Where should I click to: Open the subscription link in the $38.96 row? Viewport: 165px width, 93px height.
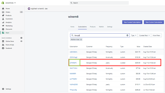73,79
